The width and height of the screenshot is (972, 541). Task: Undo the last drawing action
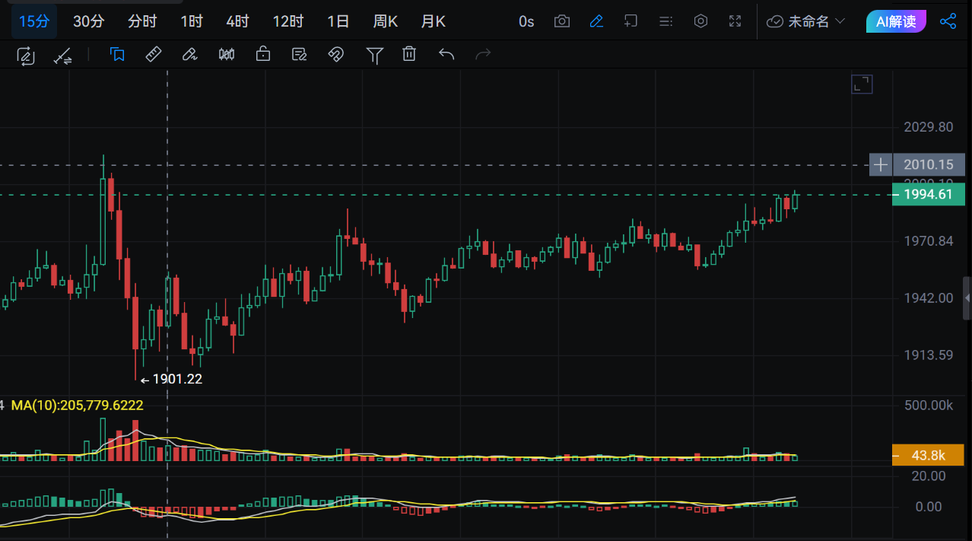tap(446, 54)
